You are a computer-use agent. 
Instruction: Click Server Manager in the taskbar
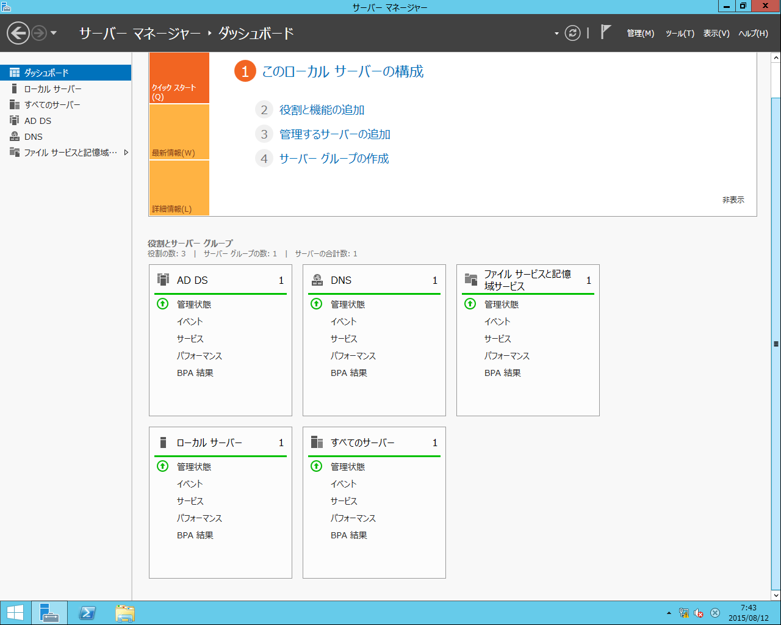[x=49, y=613]
